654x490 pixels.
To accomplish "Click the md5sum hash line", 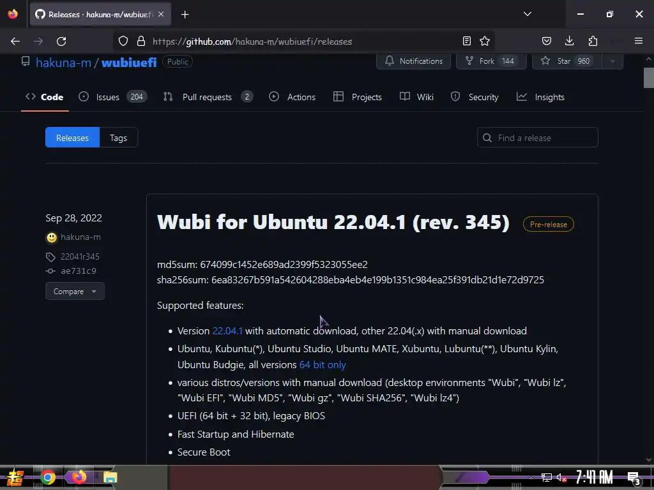I will pyautogui.click(x=262, y=265).
